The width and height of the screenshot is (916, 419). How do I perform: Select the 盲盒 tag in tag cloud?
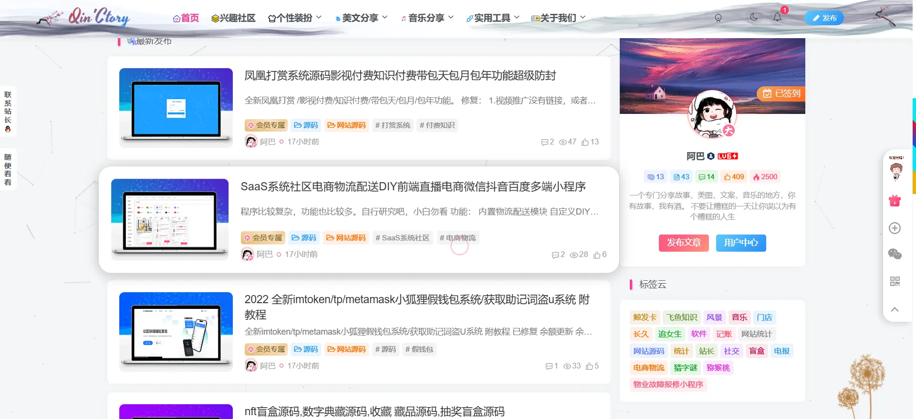(x=757, y=351)
